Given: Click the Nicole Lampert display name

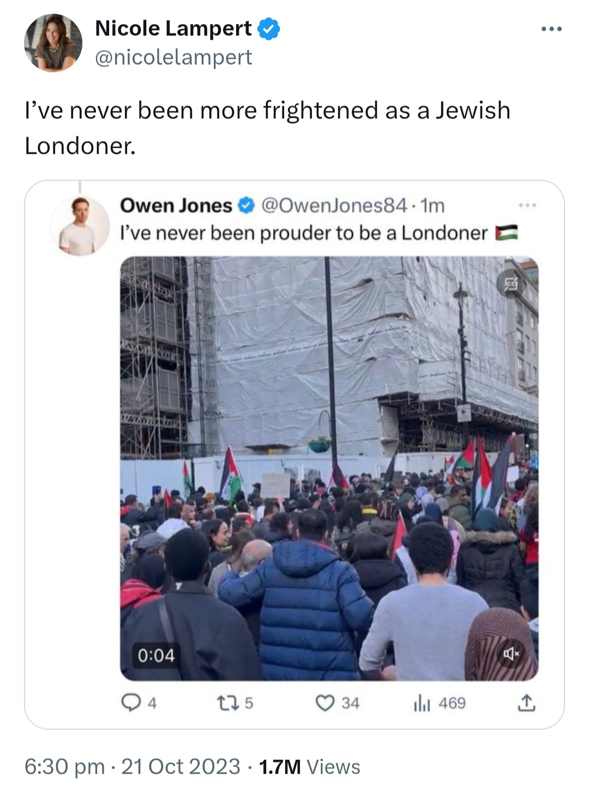Looking at the screenshot, I should click(173, 28).
